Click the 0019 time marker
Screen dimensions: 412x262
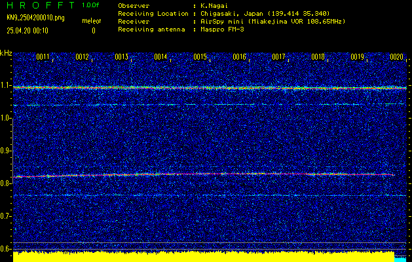[357, 57]
